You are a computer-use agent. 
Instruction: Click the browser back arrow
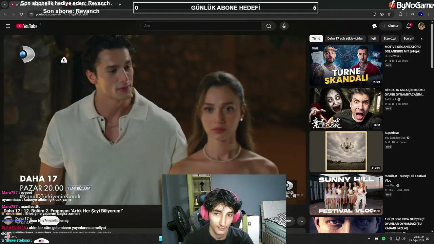(x=5, y=14)
